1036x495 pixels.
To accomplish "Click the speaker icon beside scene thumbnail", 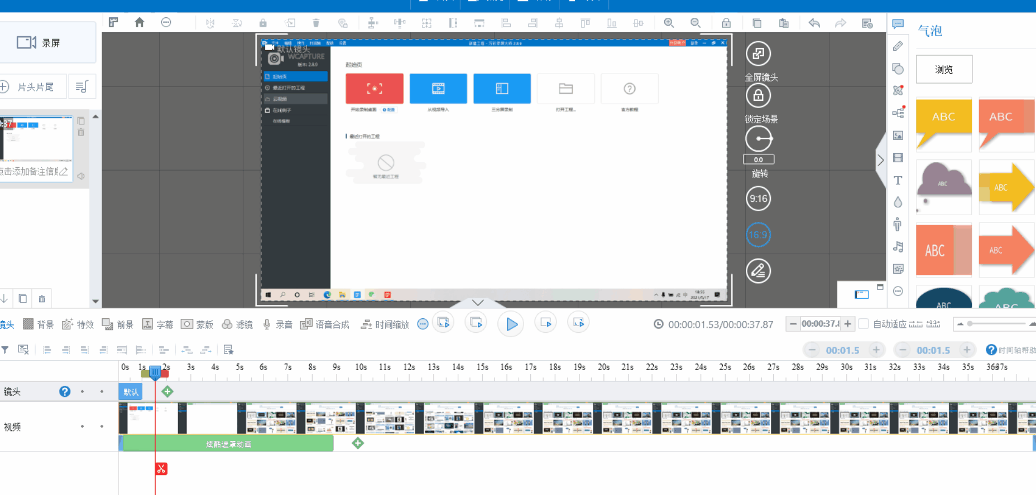I will 81,176.
